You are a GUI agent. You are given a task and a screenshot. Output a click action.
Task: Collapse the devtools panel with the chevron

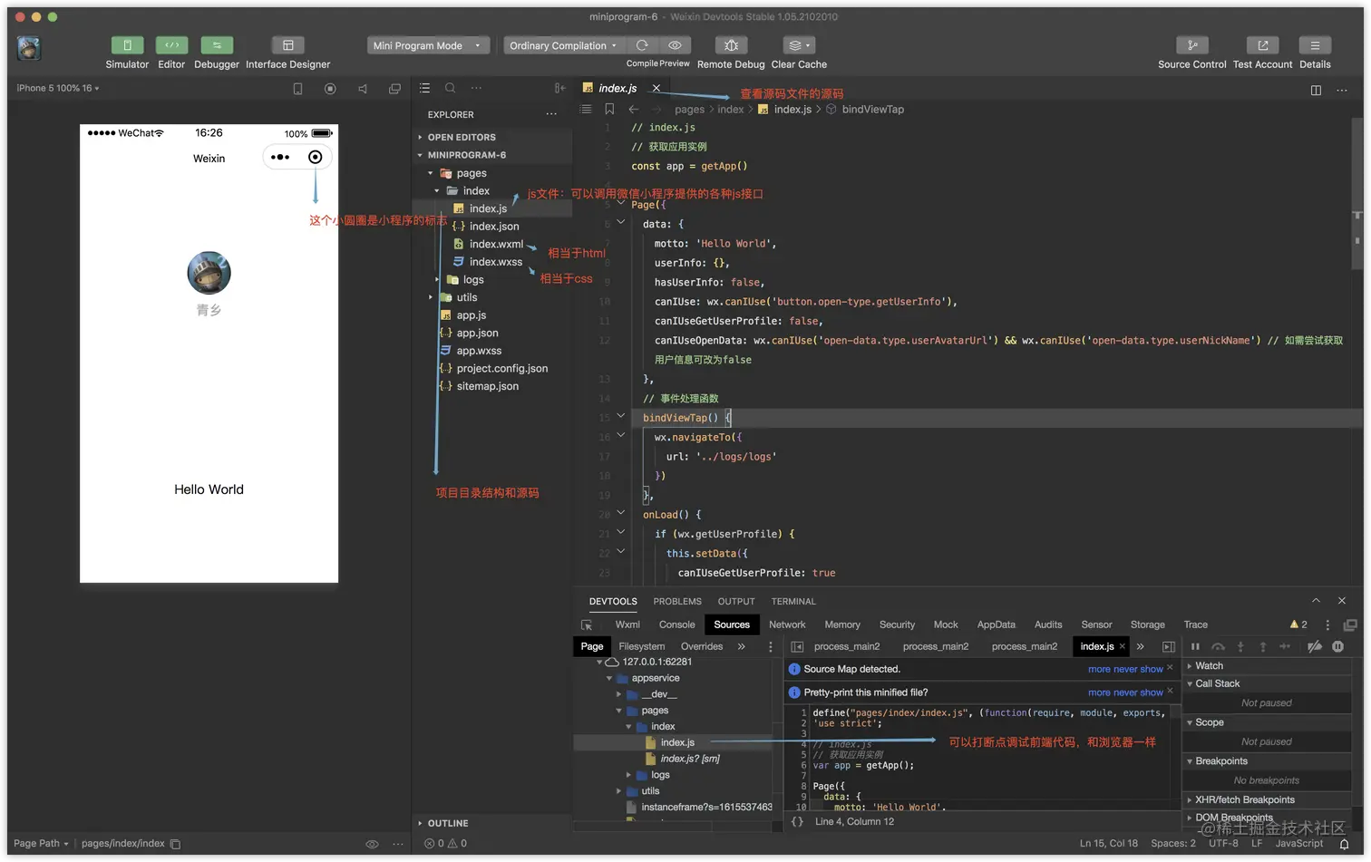(x=1316, y=600)
